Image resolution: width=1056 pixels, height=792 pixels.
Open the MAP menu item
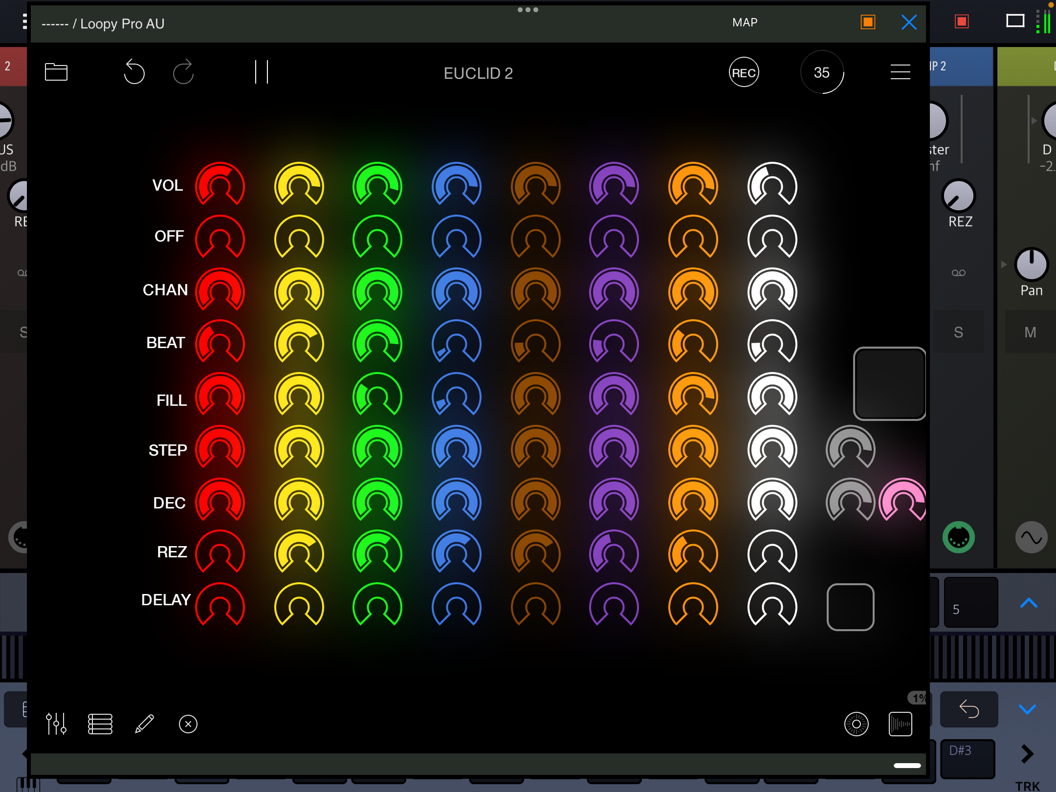point(745,22)
